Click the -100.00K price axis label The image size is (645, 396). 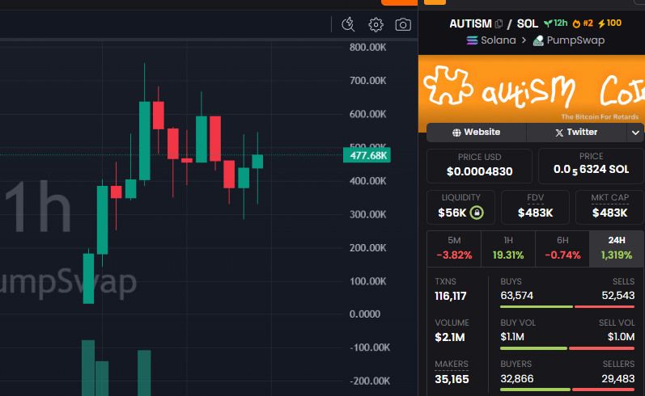click(369, 348)
